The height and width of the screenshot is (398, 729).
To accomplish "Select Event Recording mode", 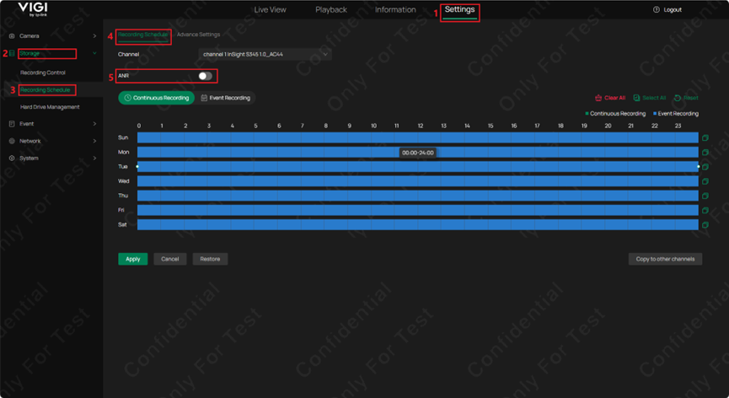I will click(226, 98).
